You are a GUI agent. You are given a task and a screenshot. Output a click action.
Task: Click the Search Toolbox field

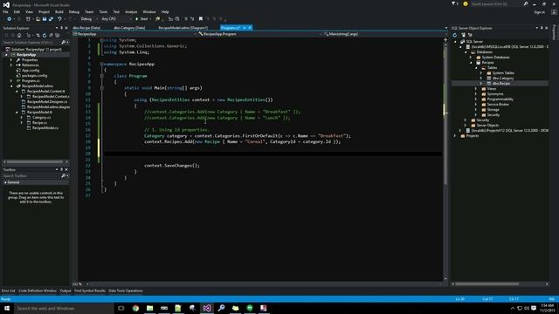tap(31, 176)
